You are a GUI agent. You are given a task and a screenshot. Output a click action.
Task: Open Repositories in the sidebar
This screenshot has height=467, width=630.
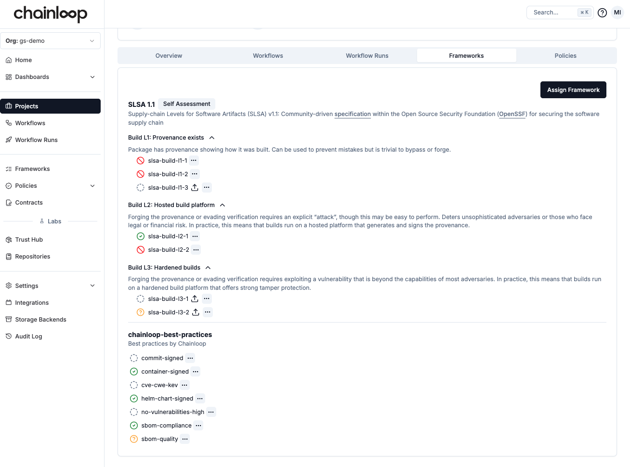pyautogui.click(x=50, y=257)
